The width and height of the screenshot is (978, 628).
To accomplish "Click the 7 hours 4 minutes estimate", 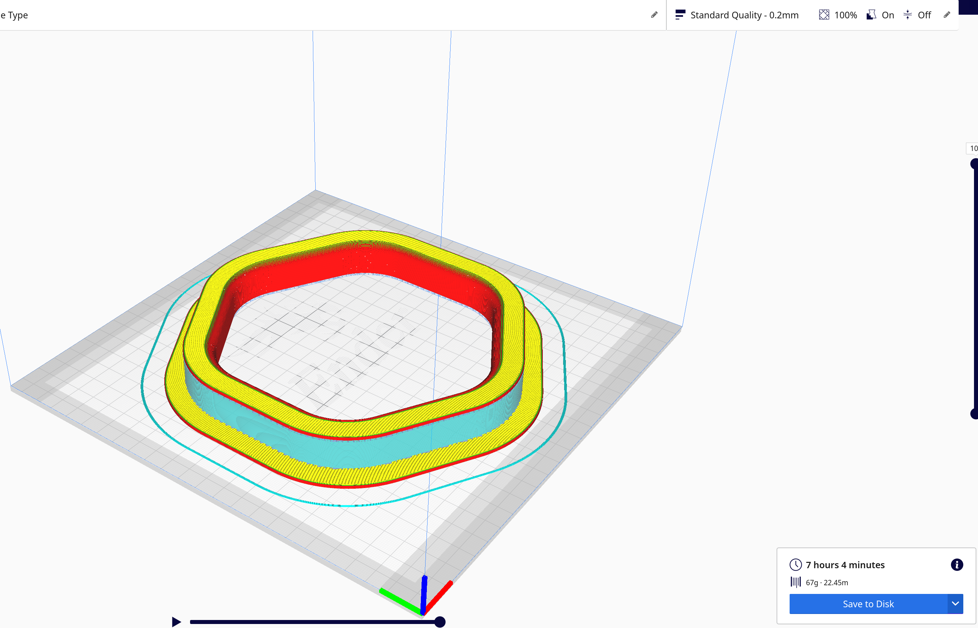I will point(845,565).
